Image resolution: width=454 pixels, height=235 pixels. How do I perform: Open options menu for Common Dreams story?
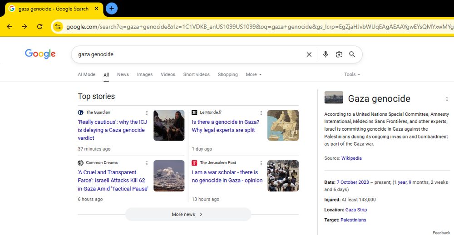coord(147,163)
